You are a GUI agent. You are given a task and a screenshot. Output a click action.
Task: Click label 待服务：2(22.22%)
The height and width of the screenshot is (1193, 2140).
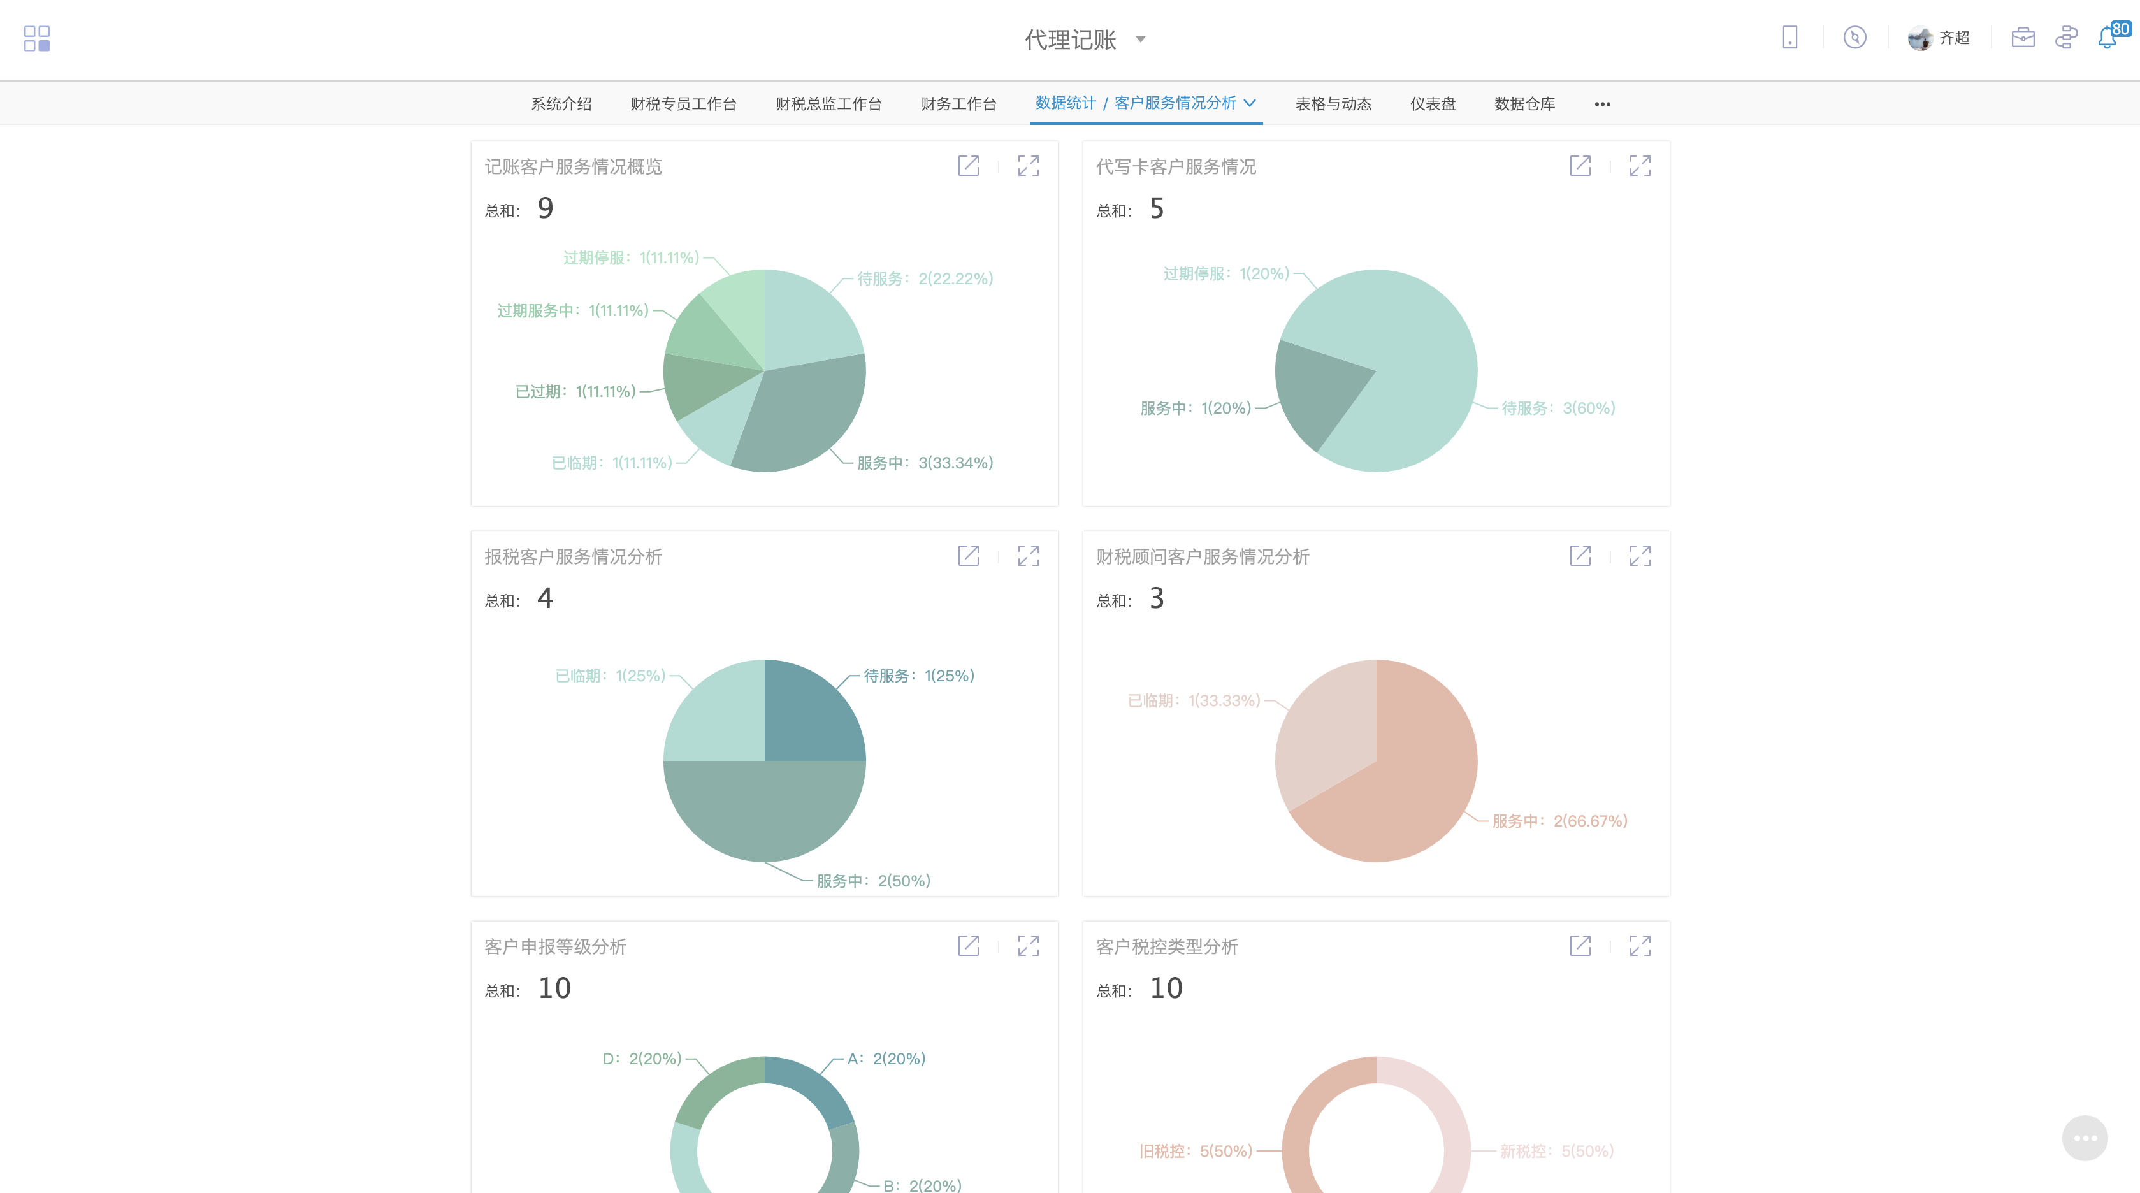click(925, 279)
